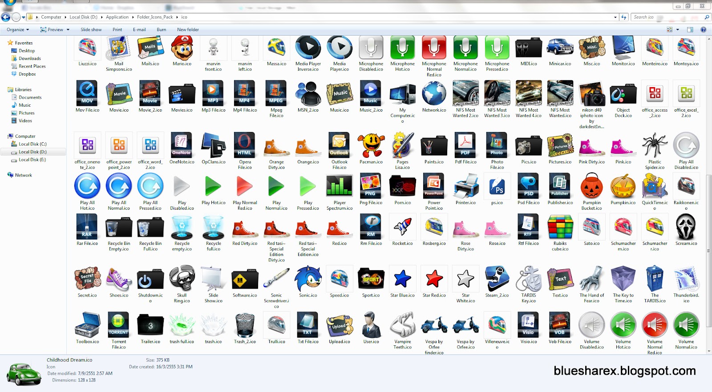This screenshot has height=392, width=712.
Task: Click the Local Disk (D:) breadcrumb segment
Action: coord(83,17)
